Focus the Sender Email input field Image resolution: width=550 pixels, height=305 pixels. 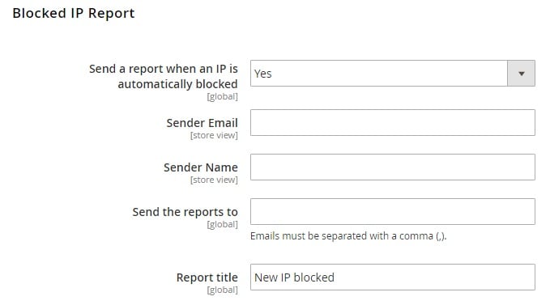coord(393,122)
